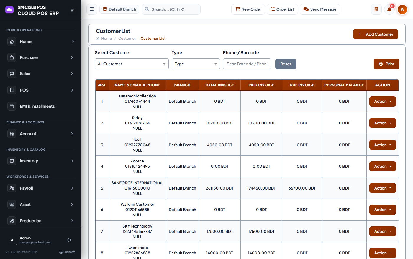Open the Purchase sidebar menu
This screenshot has width=413, height=259.
[x=40, y=57]
